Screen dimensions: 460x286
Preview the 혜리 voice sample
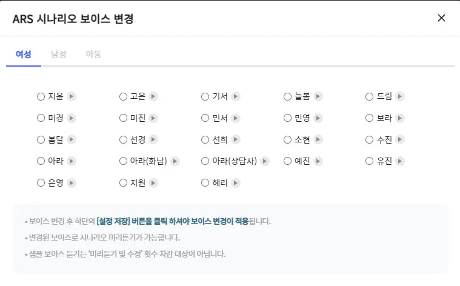236,183
